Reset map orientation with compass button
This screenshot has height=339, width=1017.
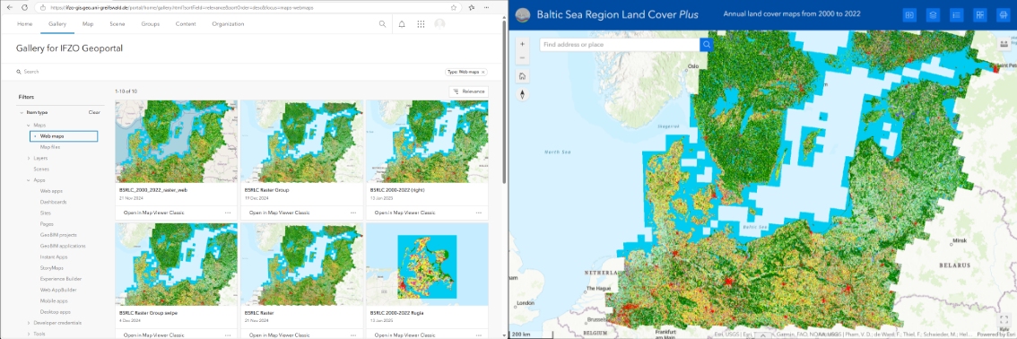coord(522,95)
